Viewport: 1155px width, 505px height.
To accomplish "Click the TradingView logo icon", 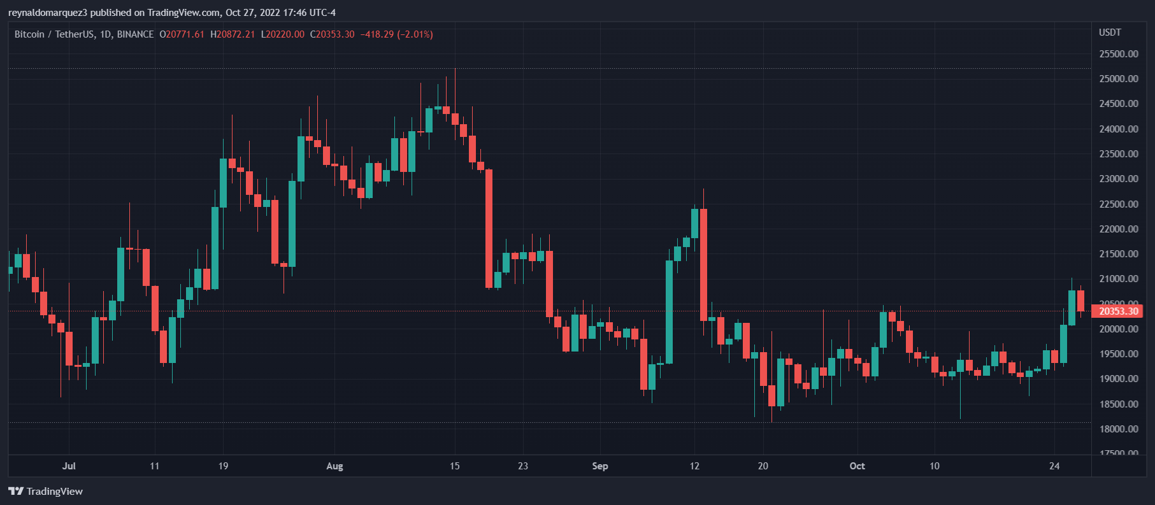I will point(16,491).
